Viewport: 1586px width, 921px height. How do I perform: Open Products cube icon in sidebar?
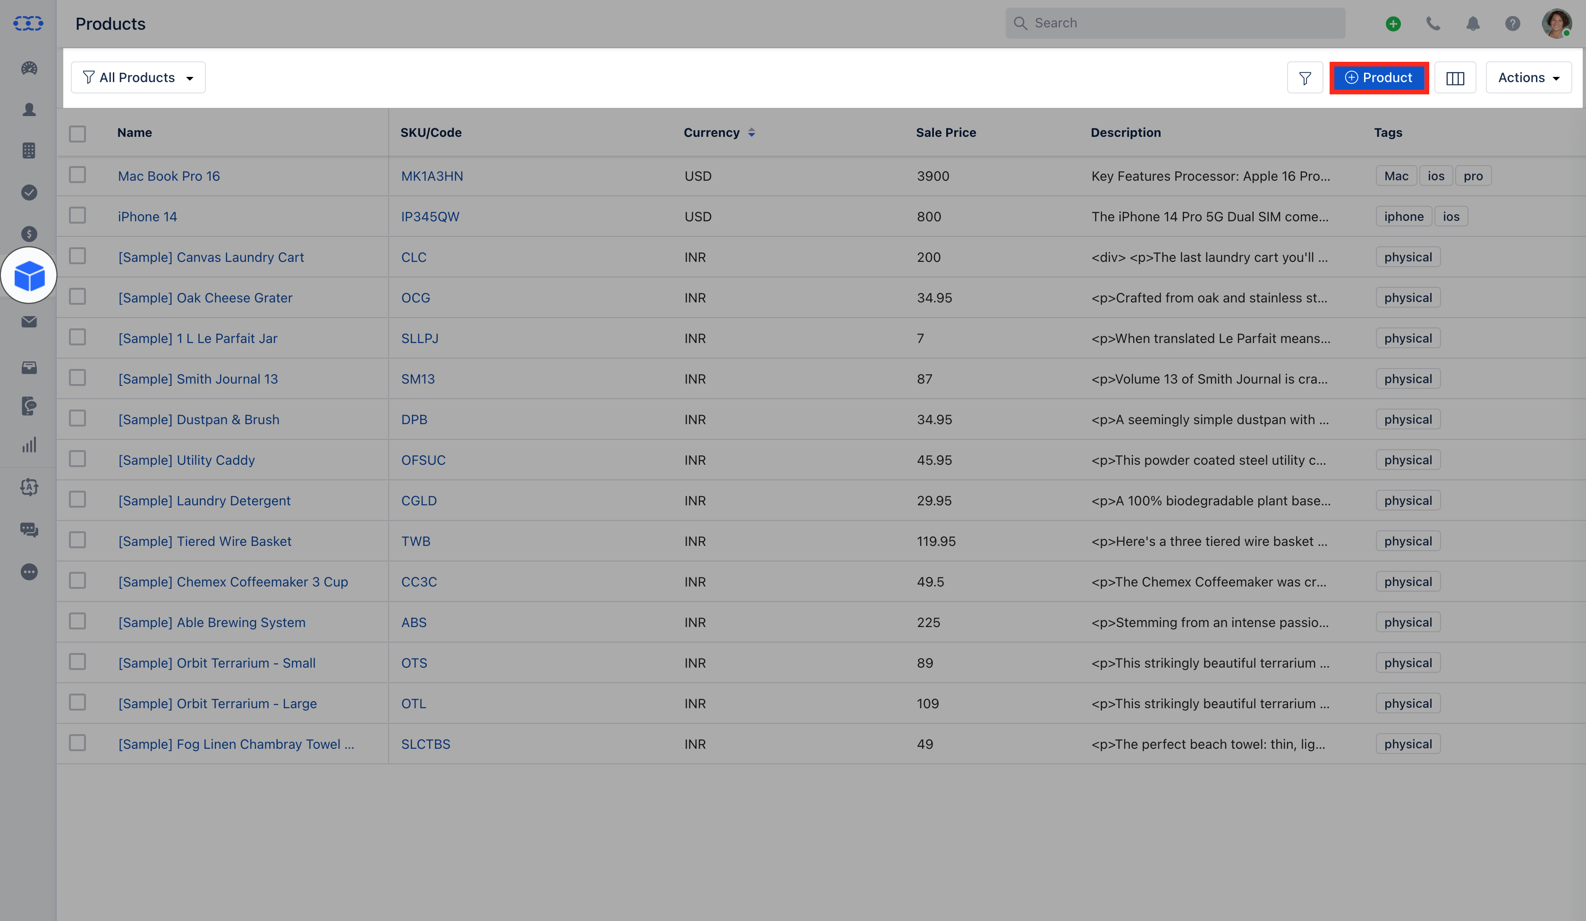point(29,276)
